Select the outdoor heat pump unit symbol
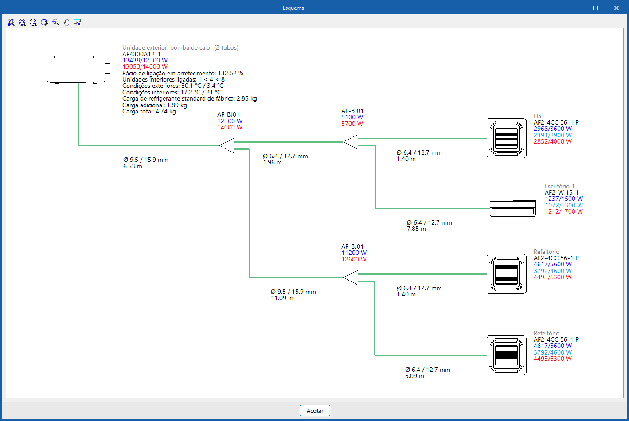 79,70
